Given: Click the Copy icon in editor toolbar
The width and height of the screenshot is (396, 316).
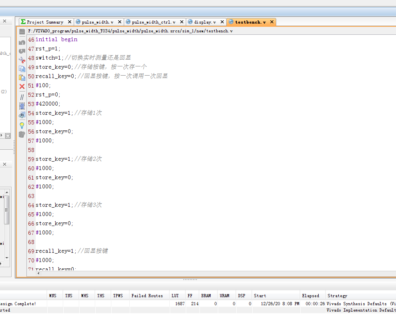Looking at the screenshot, I should pos(22,69).
